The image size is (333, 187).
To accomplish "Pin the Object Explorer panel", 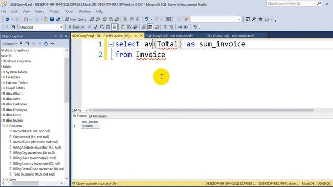I will pyautogui.click(x=61, y=36).
